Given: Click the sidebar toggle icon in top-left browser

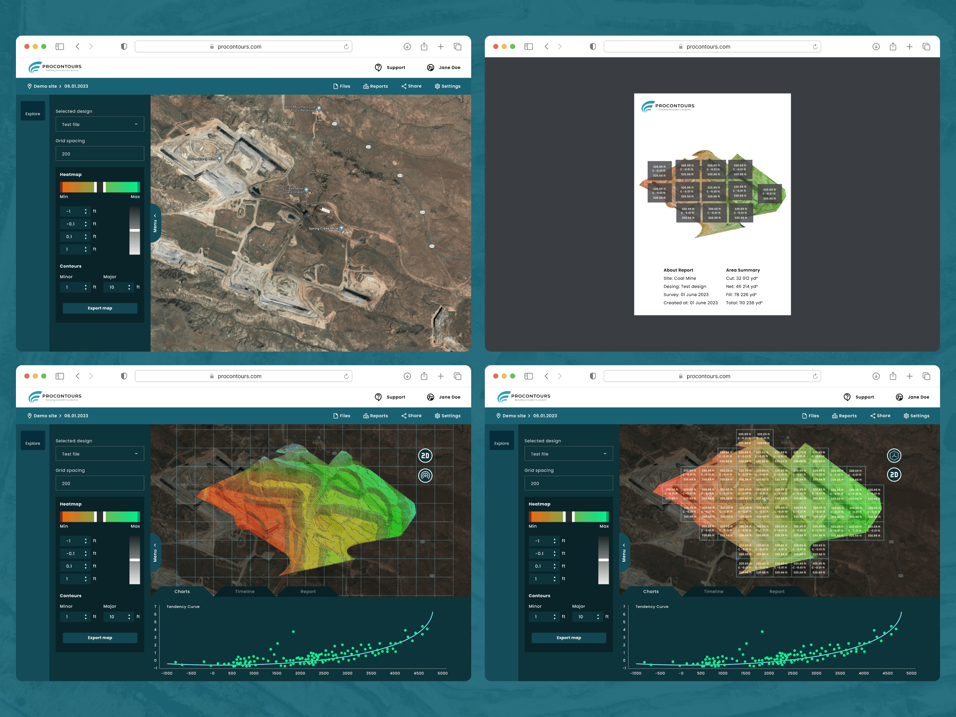Looking at the screenshot, I should pyautogui.click(x=60, y=46).
